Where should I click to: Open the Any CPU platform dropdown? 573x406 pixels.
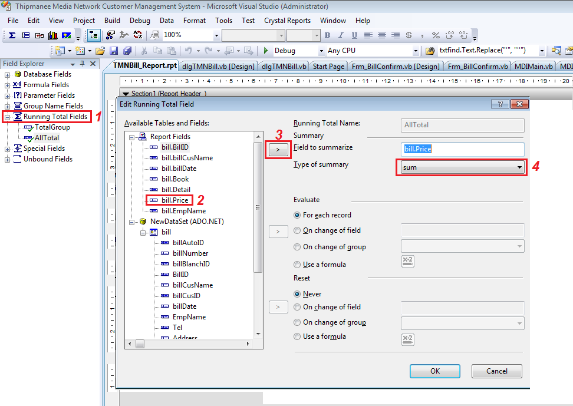coord(416,51)
